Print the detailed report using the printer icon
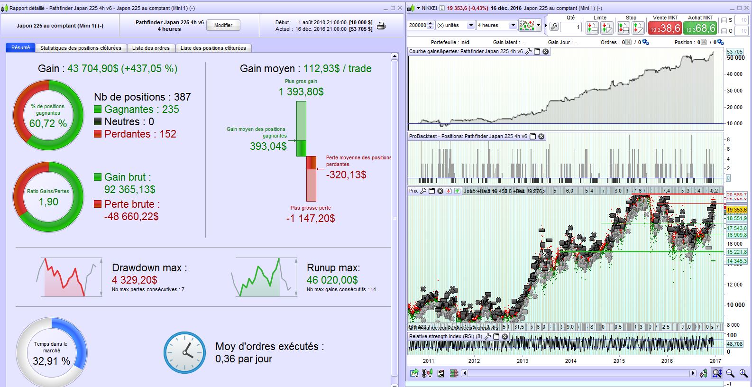This screenshot has width=752, height=387. (381, 26)
